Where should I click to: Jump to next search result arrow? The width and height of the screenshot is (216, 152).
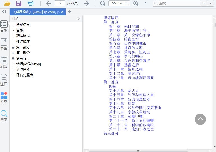click(211, 3)
